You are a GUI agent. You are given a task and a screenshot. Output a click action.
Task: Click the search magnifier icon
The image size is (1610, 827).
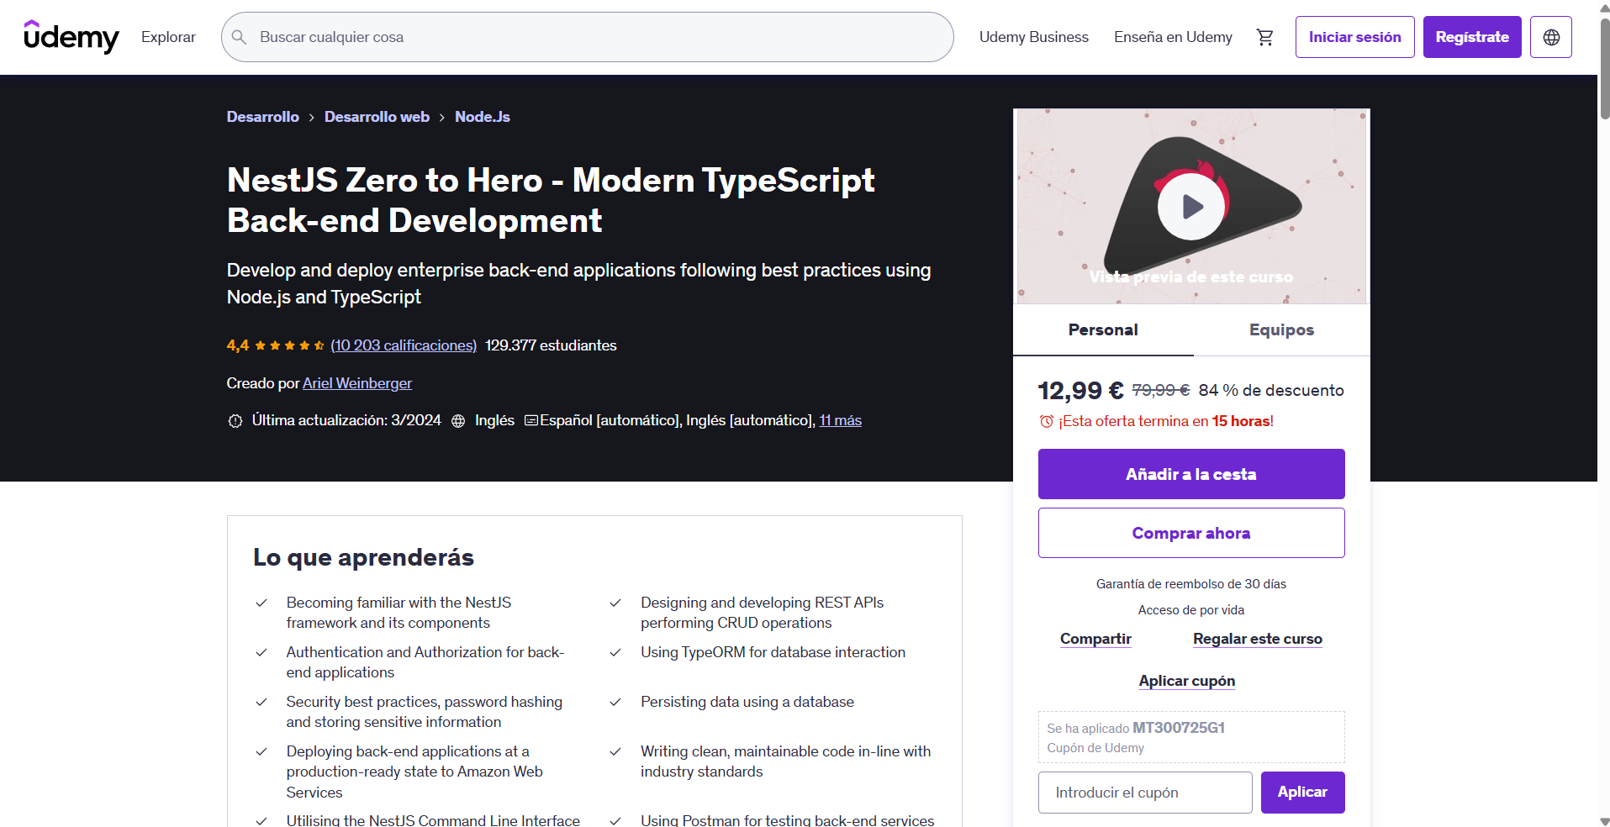(239, 37)
